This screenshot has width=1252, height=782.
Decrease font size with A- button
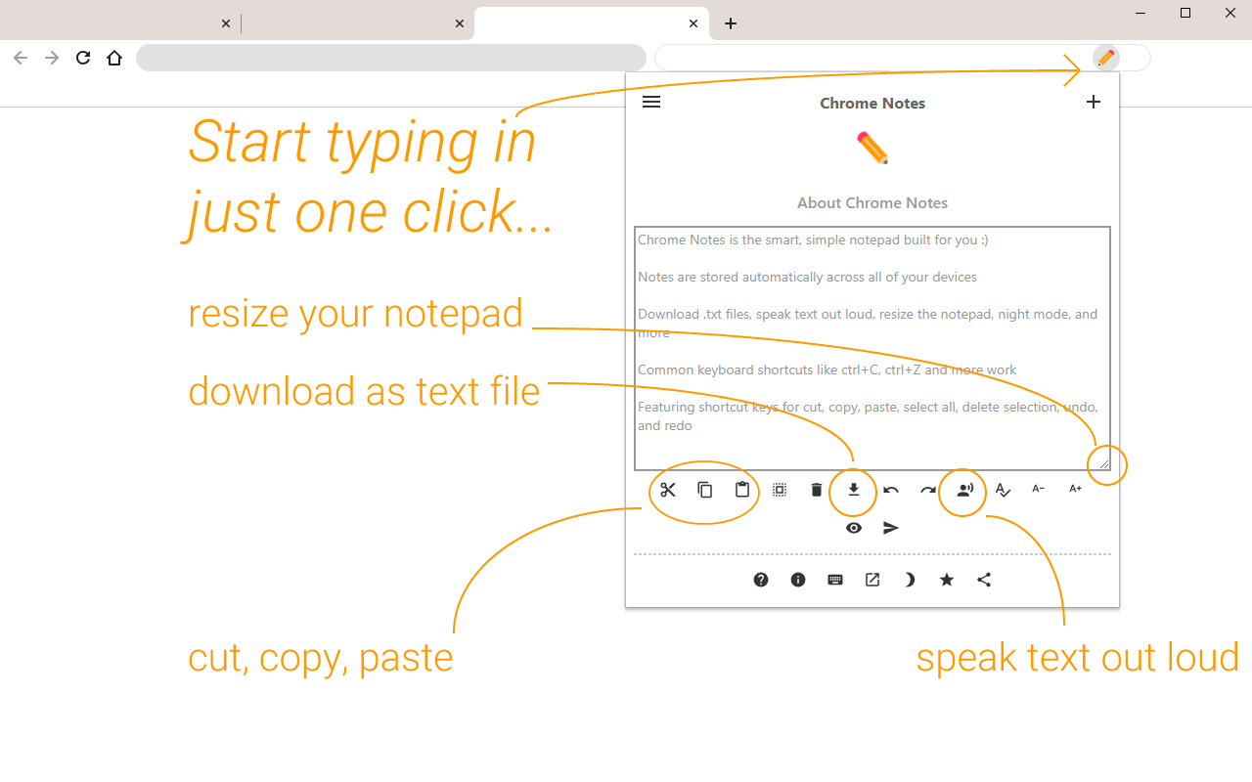tap(1039, 489)
